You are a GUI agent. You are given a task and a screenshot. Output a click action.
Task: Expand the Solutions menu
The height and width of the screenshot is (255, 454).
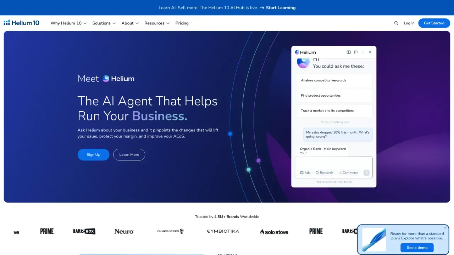tap(104, 23)
